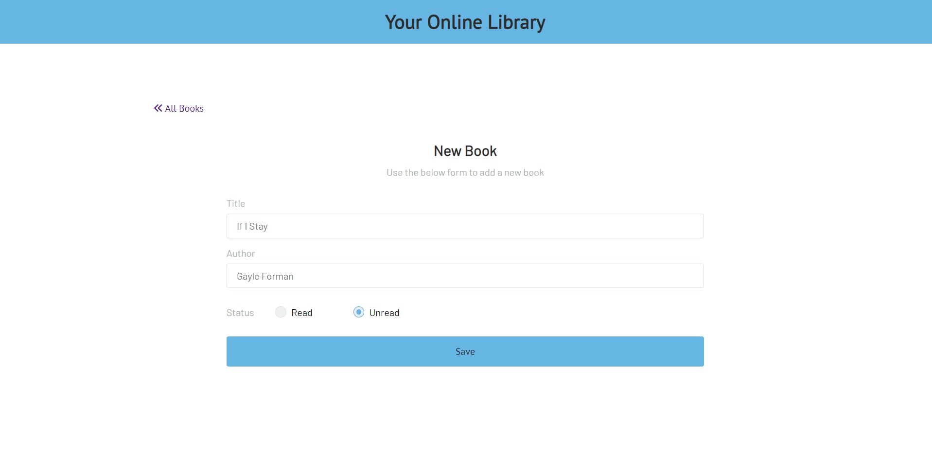Click the filled Unread status circle

pyautogui.click(x=359, y=312)
